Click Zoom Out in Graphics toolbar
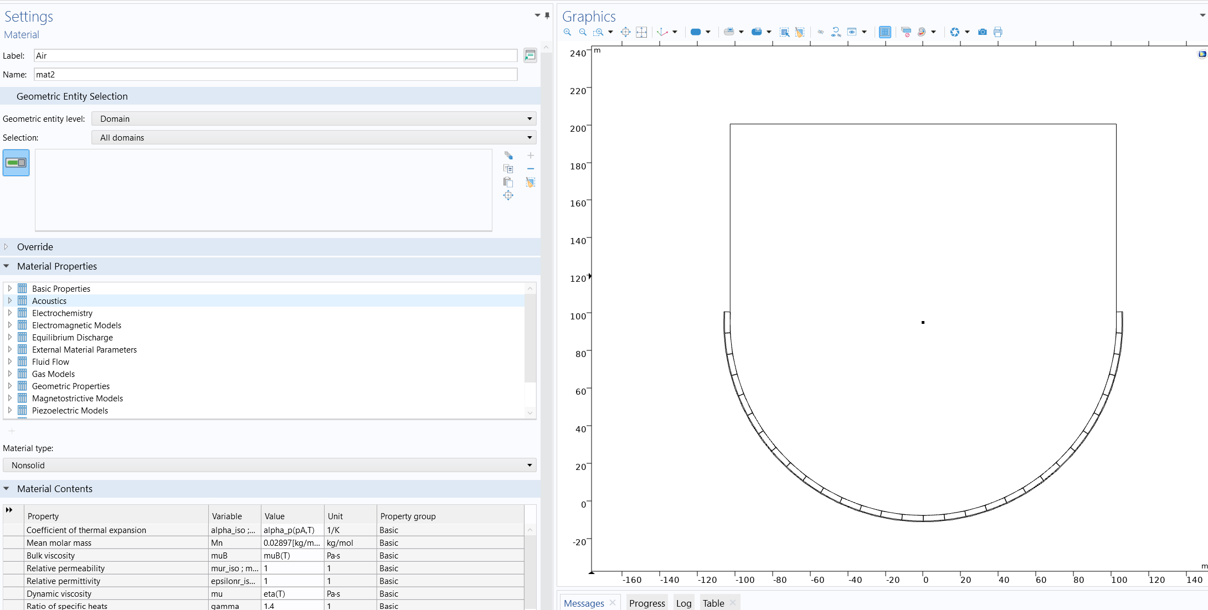1208x610 pixels. 583,32
